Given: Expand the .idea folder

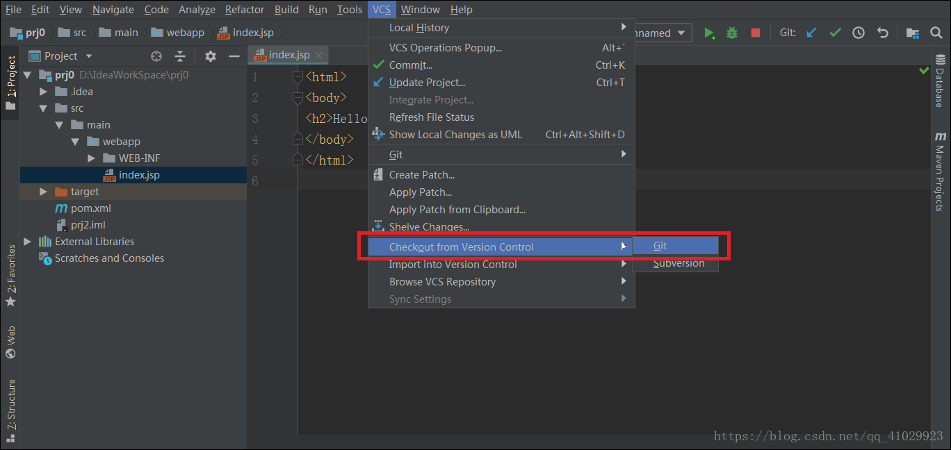Looking at the screenshot, I should coord(44,92).
